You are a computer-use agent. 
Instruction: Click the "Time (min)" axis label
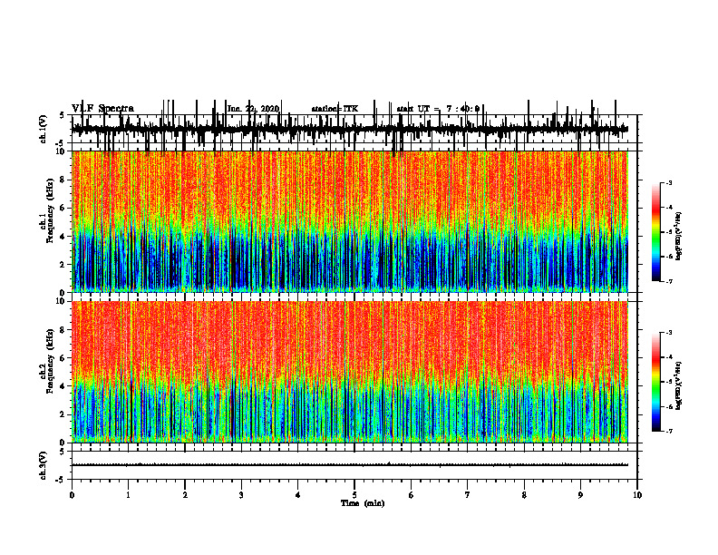click(x=363, y=503)
